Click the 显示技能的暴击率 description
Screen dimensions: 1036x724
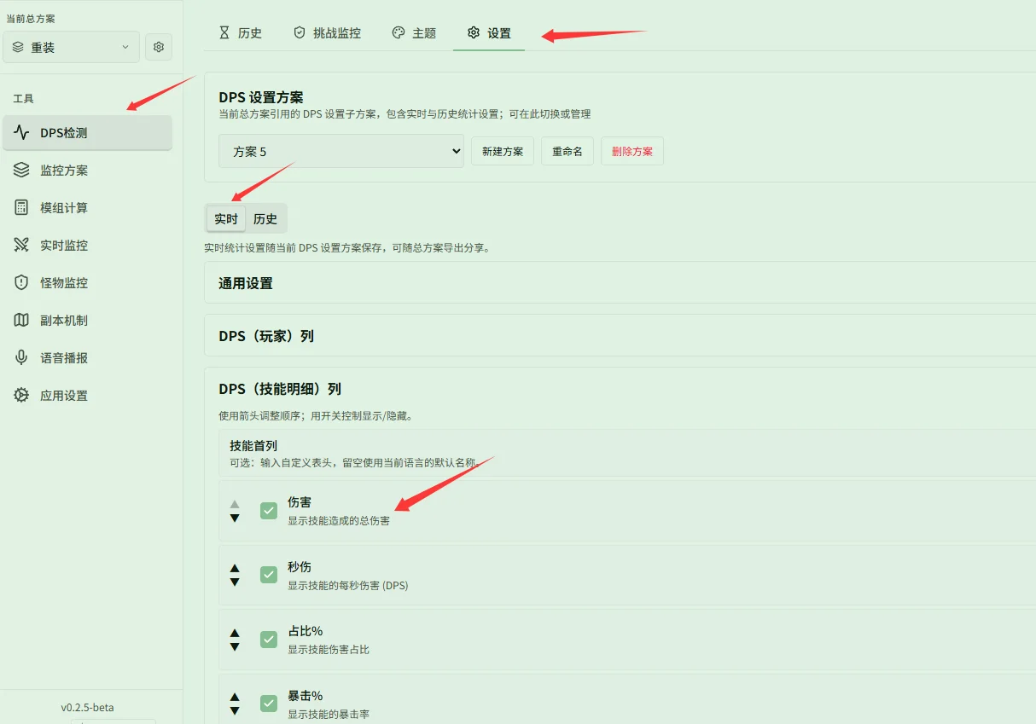coord(329,714)
